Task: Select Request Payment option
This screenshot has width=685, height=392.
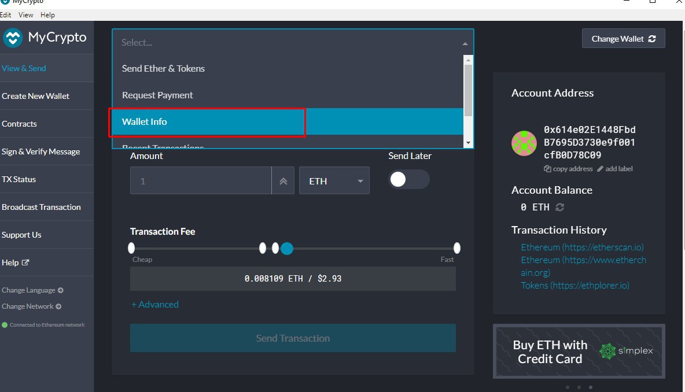Action: (288, 95)
